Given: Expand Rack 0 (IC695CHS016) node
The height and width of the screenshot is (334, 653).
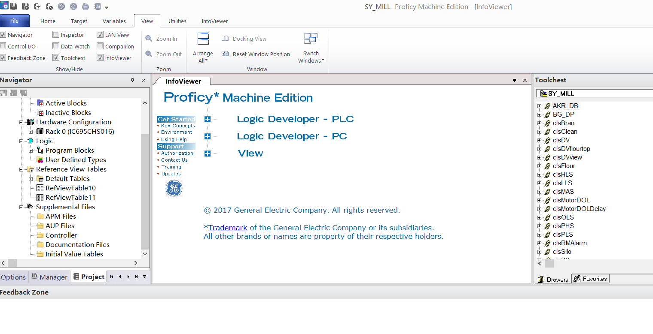Looking at the screenshot, I should coord(31,132).
